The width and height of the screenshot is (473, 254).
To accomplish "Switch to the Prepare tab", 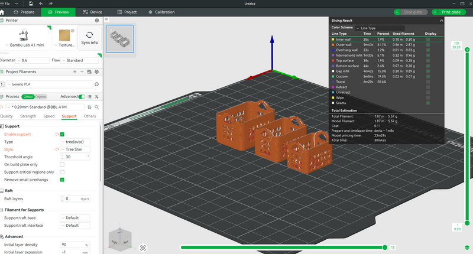I will [24, 12].
